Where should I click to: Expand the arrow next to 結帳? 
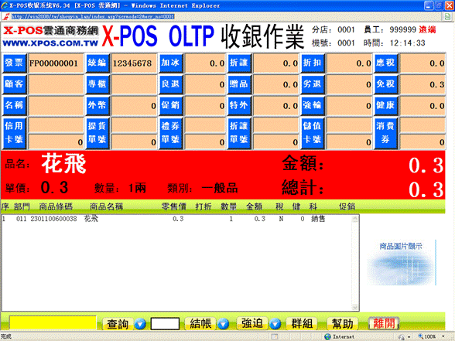coord(223,323)
